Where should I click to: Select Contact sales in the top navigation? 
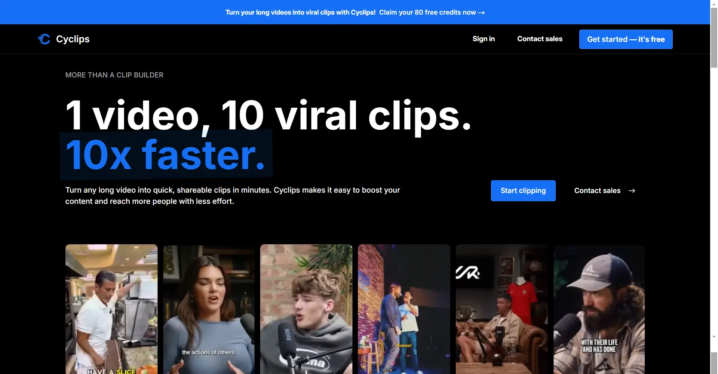(x=539, y=39)
